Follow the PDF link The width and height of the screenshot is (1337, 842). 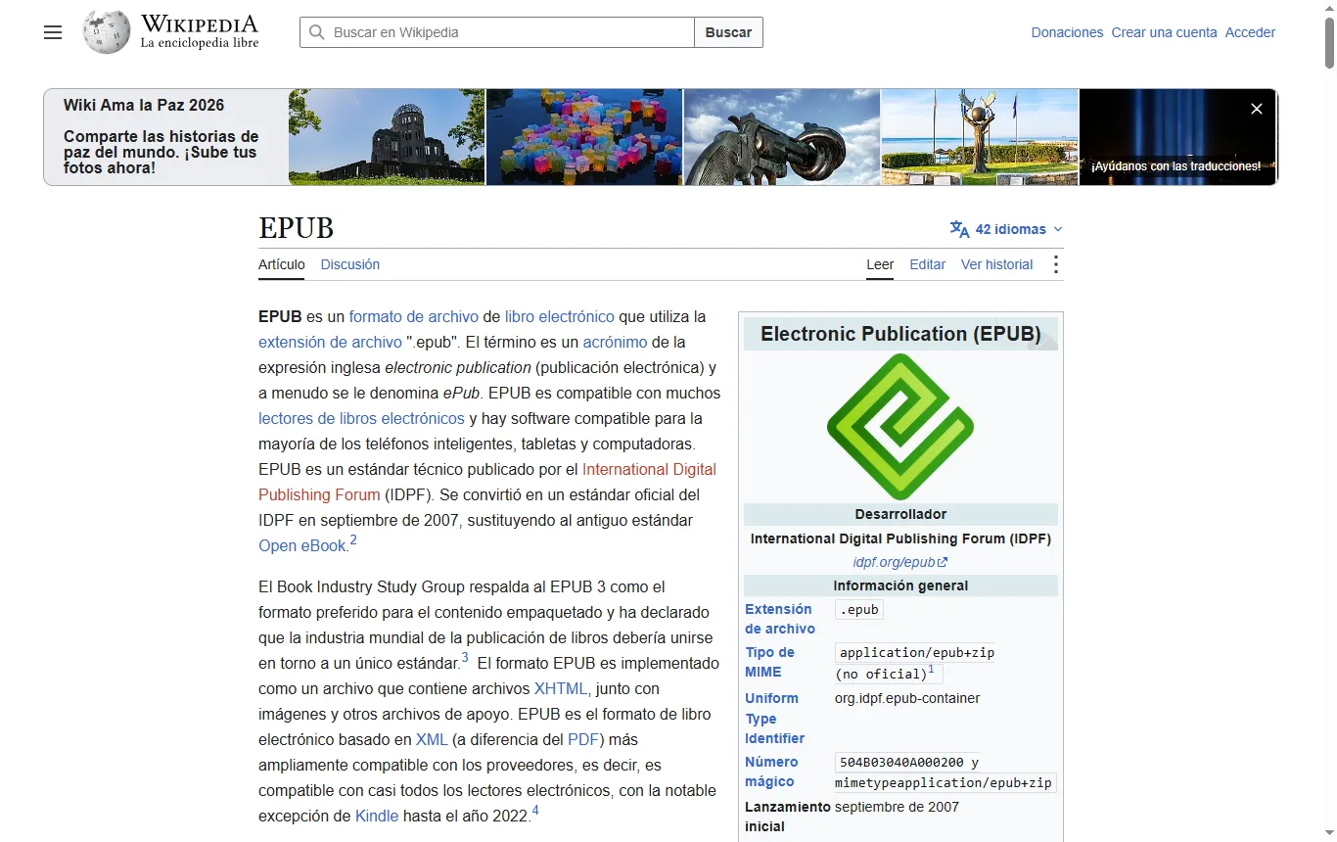pos(583,739)
